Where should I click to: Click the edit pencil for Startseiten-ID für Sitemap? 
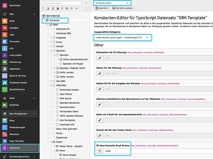coord(100,58)
